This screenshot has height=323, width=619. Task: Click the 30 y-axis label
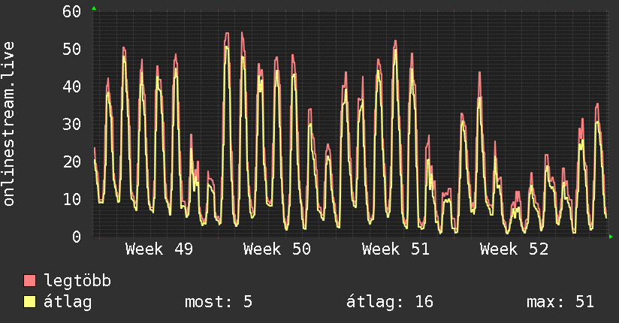72,124
